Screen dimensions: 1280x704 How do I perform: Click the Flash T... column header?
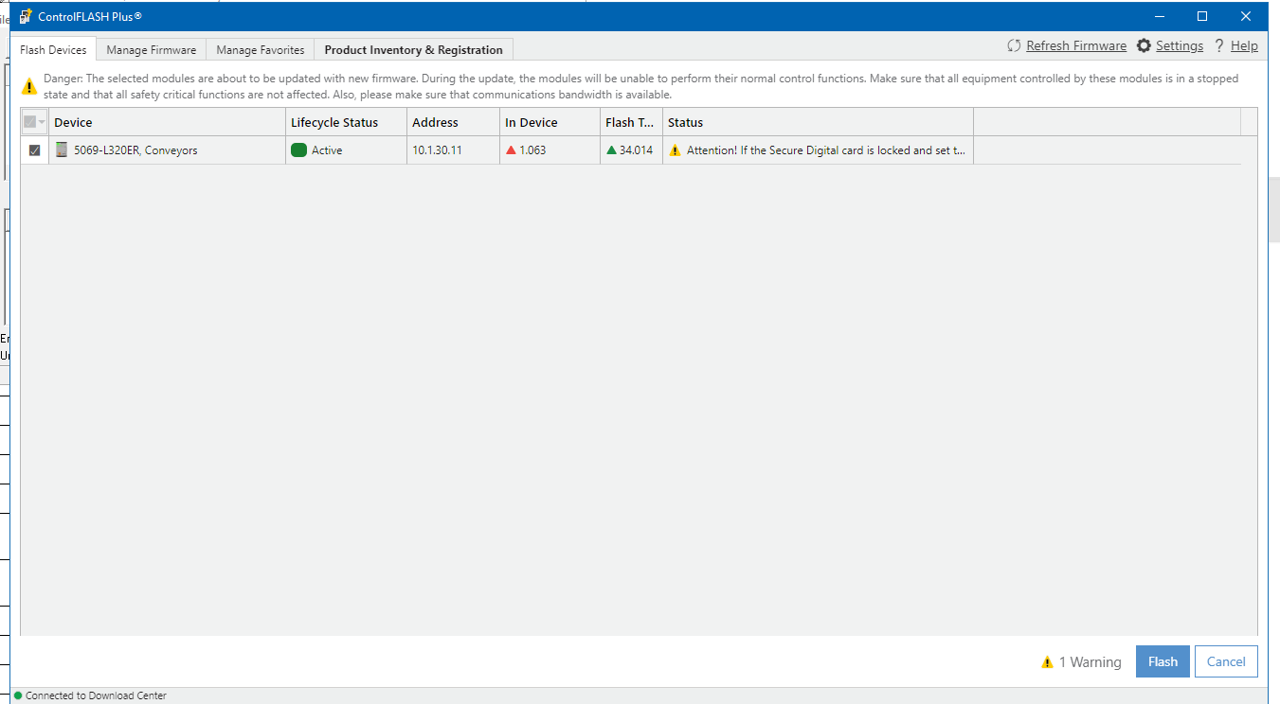pos(631,122)
